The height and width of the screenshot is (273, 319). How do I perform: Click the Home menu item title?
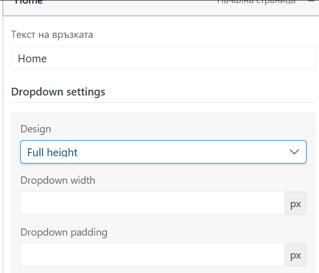click(29, 3)
